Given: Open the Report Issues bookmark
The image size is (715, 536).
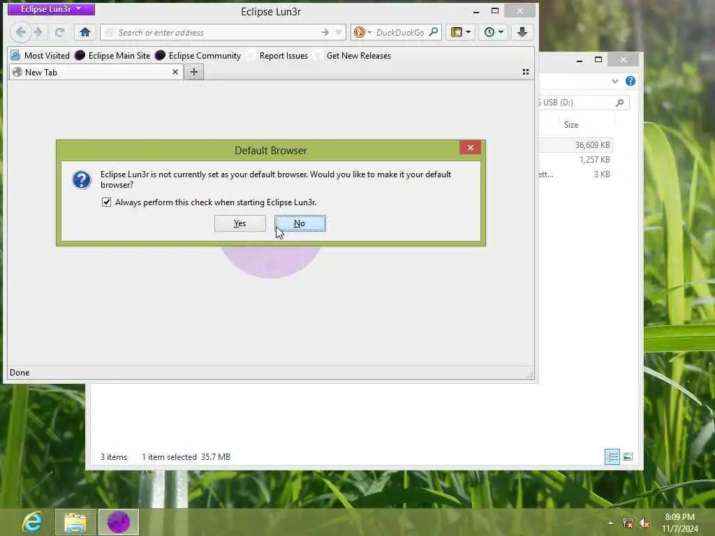Looking at the screenshot, I should (277, 56).
